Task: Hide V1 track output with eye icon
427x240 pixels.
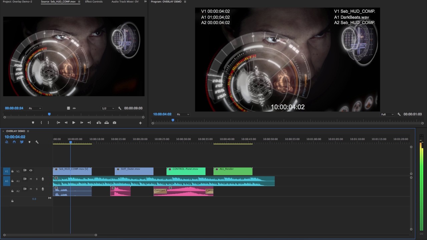Action: 31,170
